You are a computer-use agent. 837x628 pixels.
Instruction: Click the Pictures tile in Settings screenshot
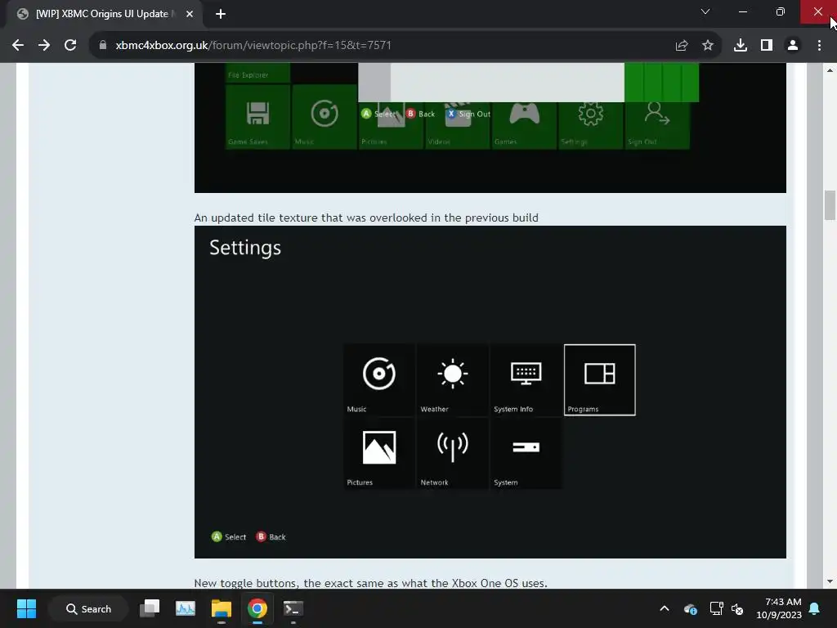tap(379, 453)
